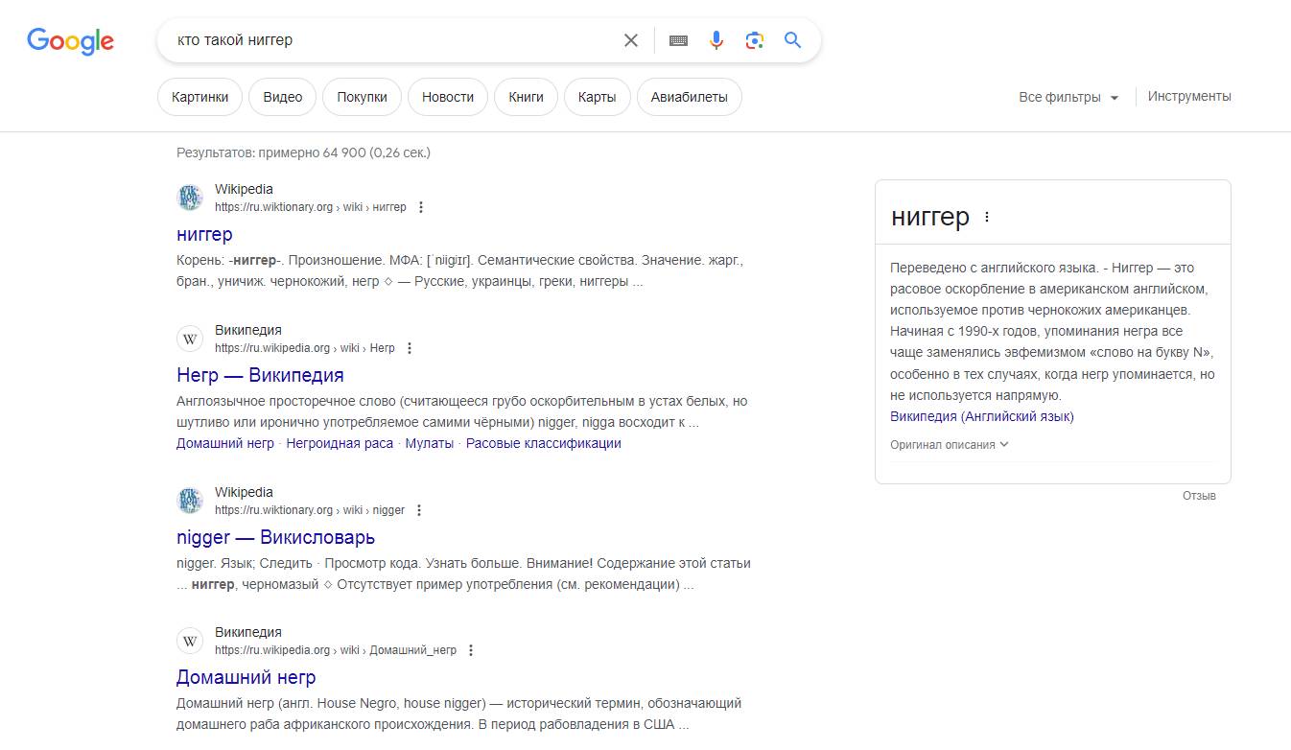Viewport: 1291px width, 750px height.
Task: Click the snippet mentioning 'Просмотр кода'
Action: 464,574
